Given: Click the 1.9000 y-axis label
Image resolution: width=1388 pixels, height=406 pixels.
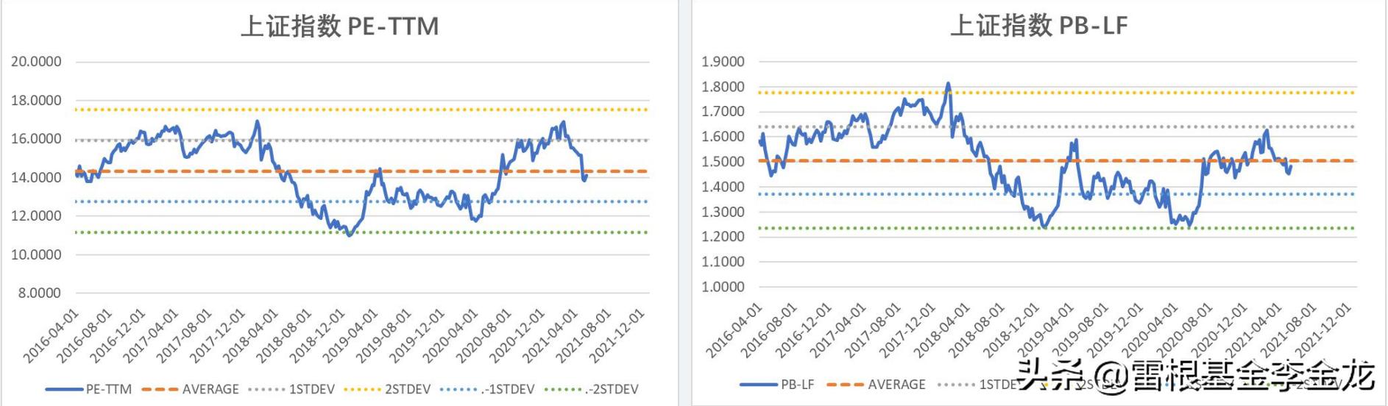Looking at the screenshot, I should [723, 62].
